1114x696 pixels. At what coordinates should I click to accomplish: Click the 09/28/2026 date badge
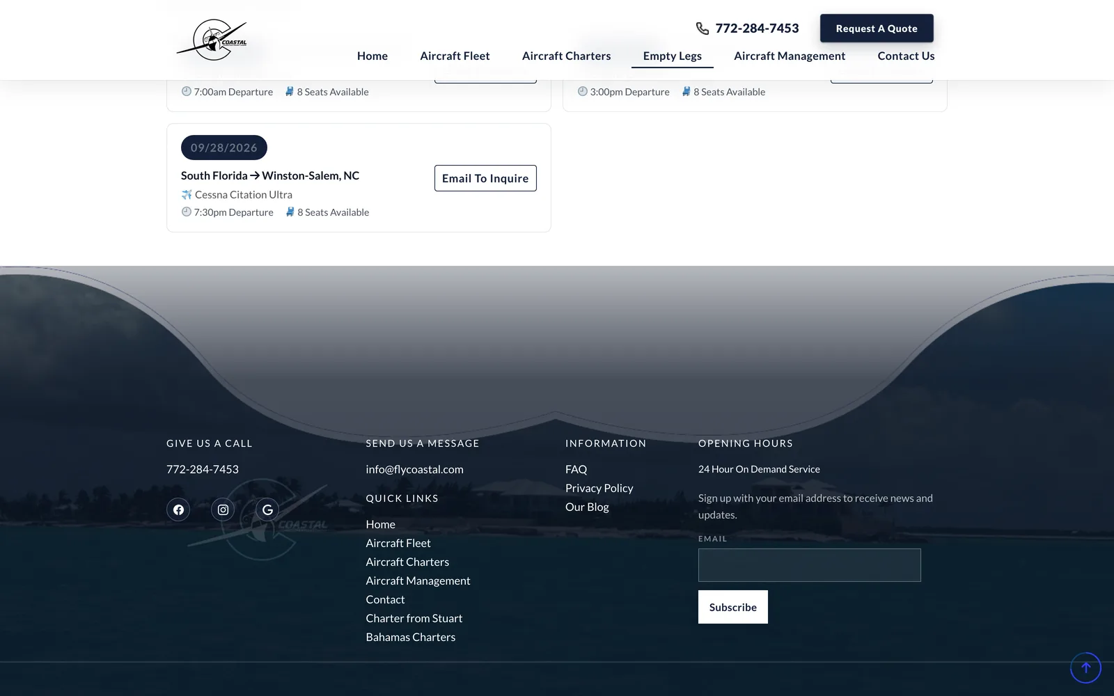(x=224, y=148)
